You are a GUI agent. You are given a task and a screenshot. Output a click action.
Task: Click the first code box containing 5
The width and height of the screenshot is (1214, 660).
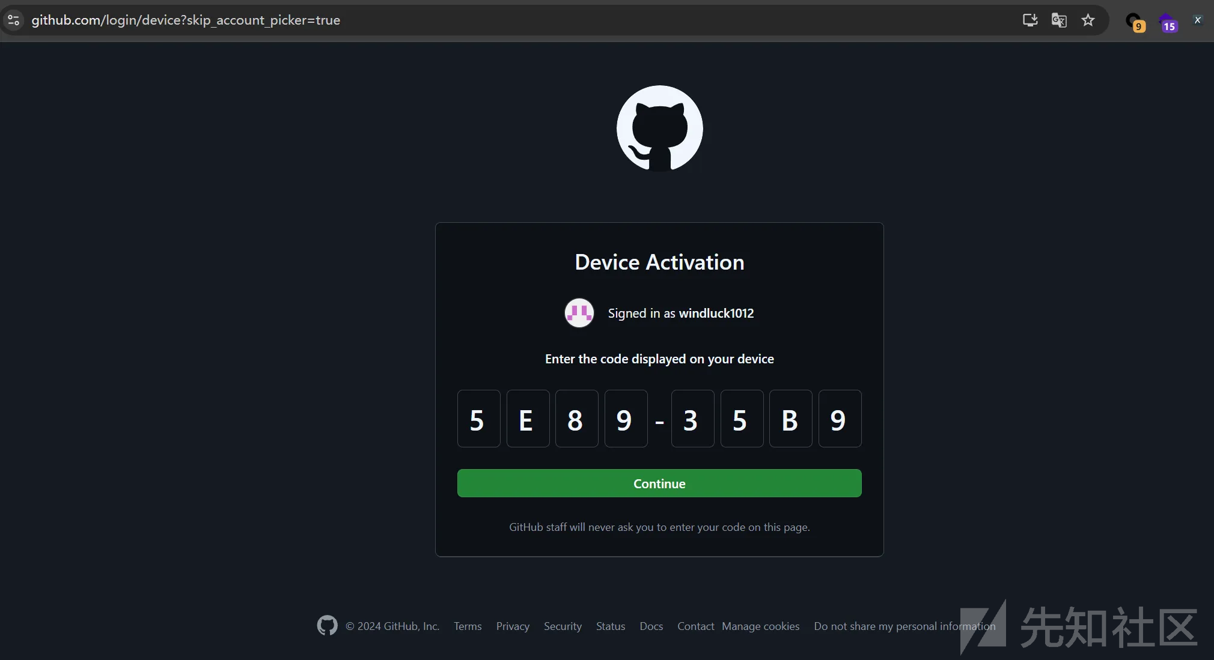click(478, 419)
